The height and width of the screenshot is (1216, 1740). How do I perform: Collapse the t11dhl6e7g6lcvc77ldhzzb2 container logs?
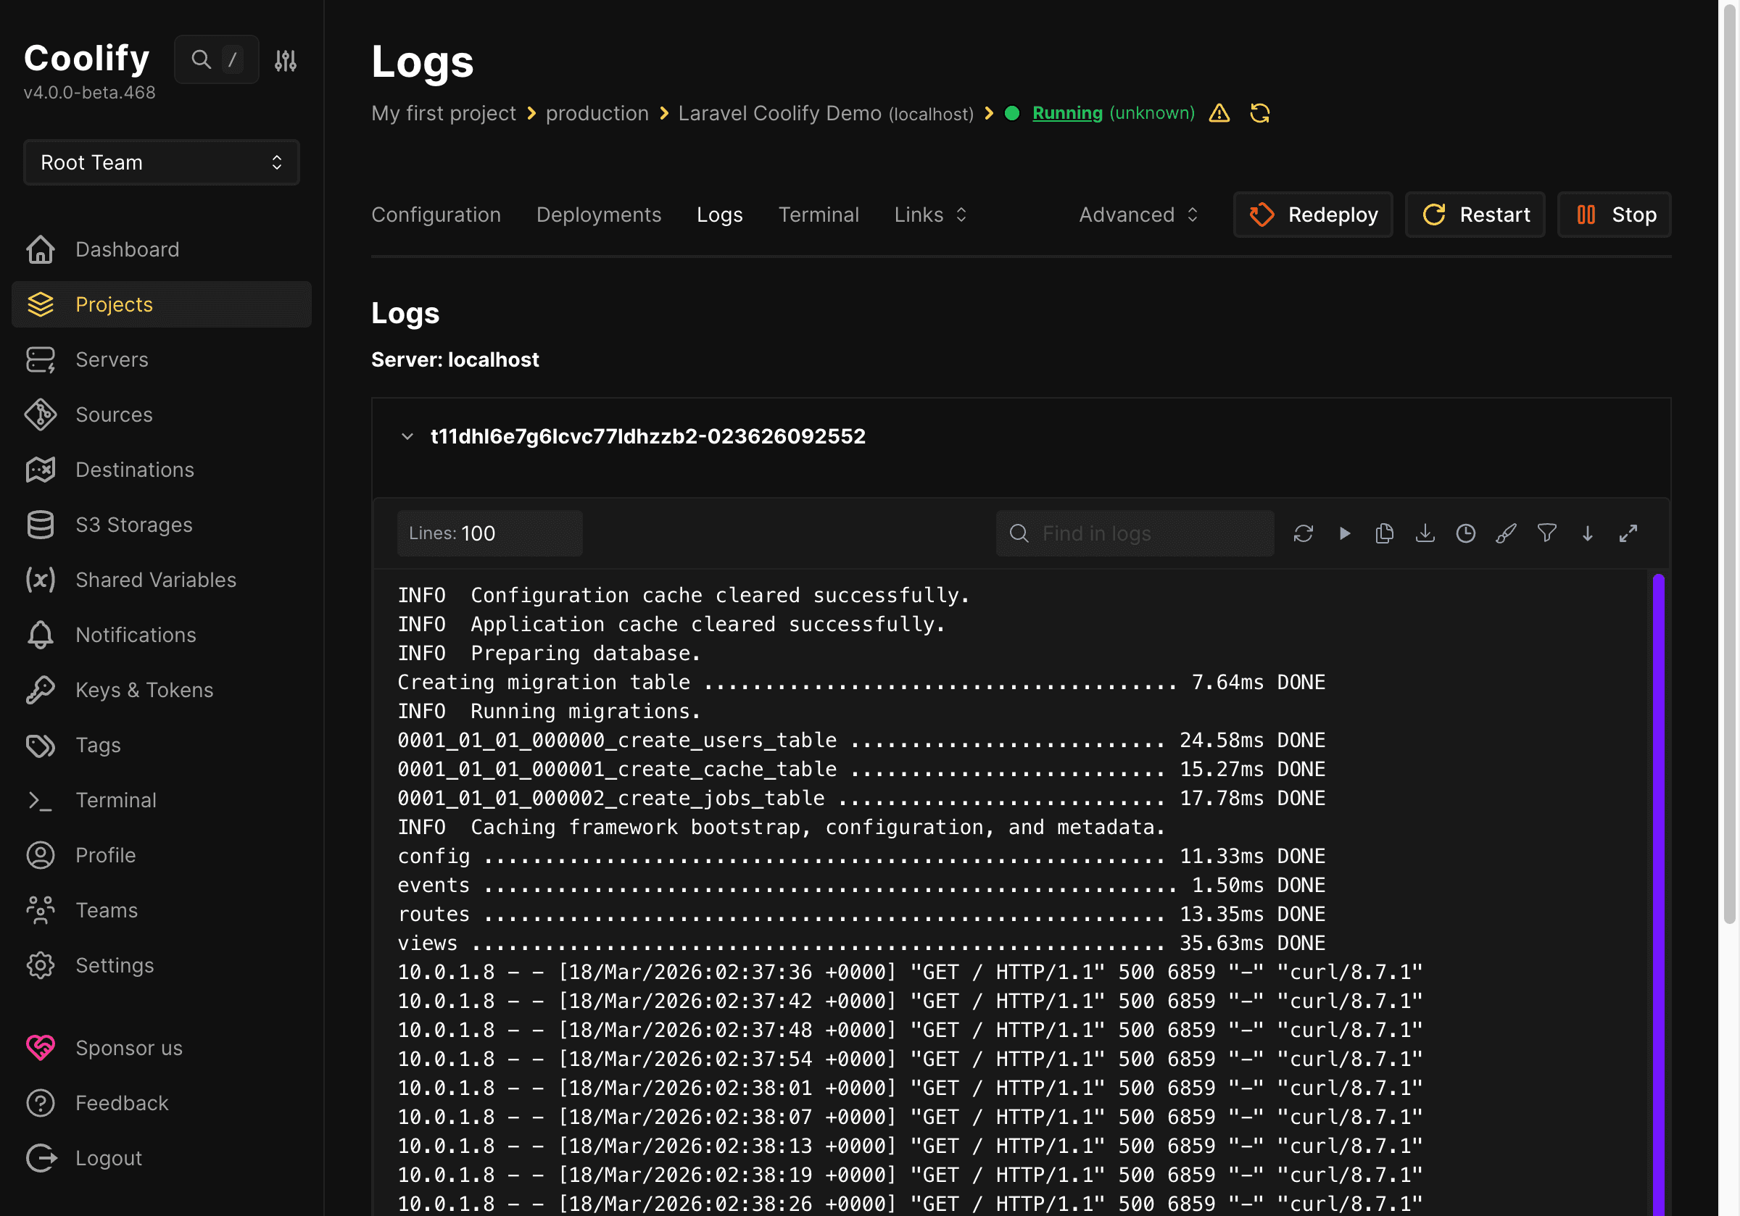[x=407, y=436]
